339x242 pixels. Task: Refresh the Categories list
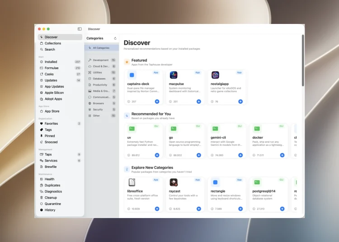pyautogui.click(x=115, y=38)
